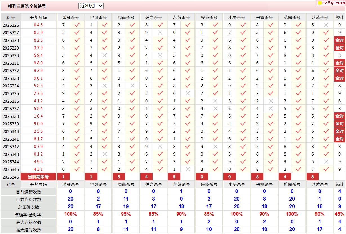This screenshot has height=234, width=346.
Task: Click the grey X mark for 采薇杀号 in row 2025337
Action: tap(215, 109)
